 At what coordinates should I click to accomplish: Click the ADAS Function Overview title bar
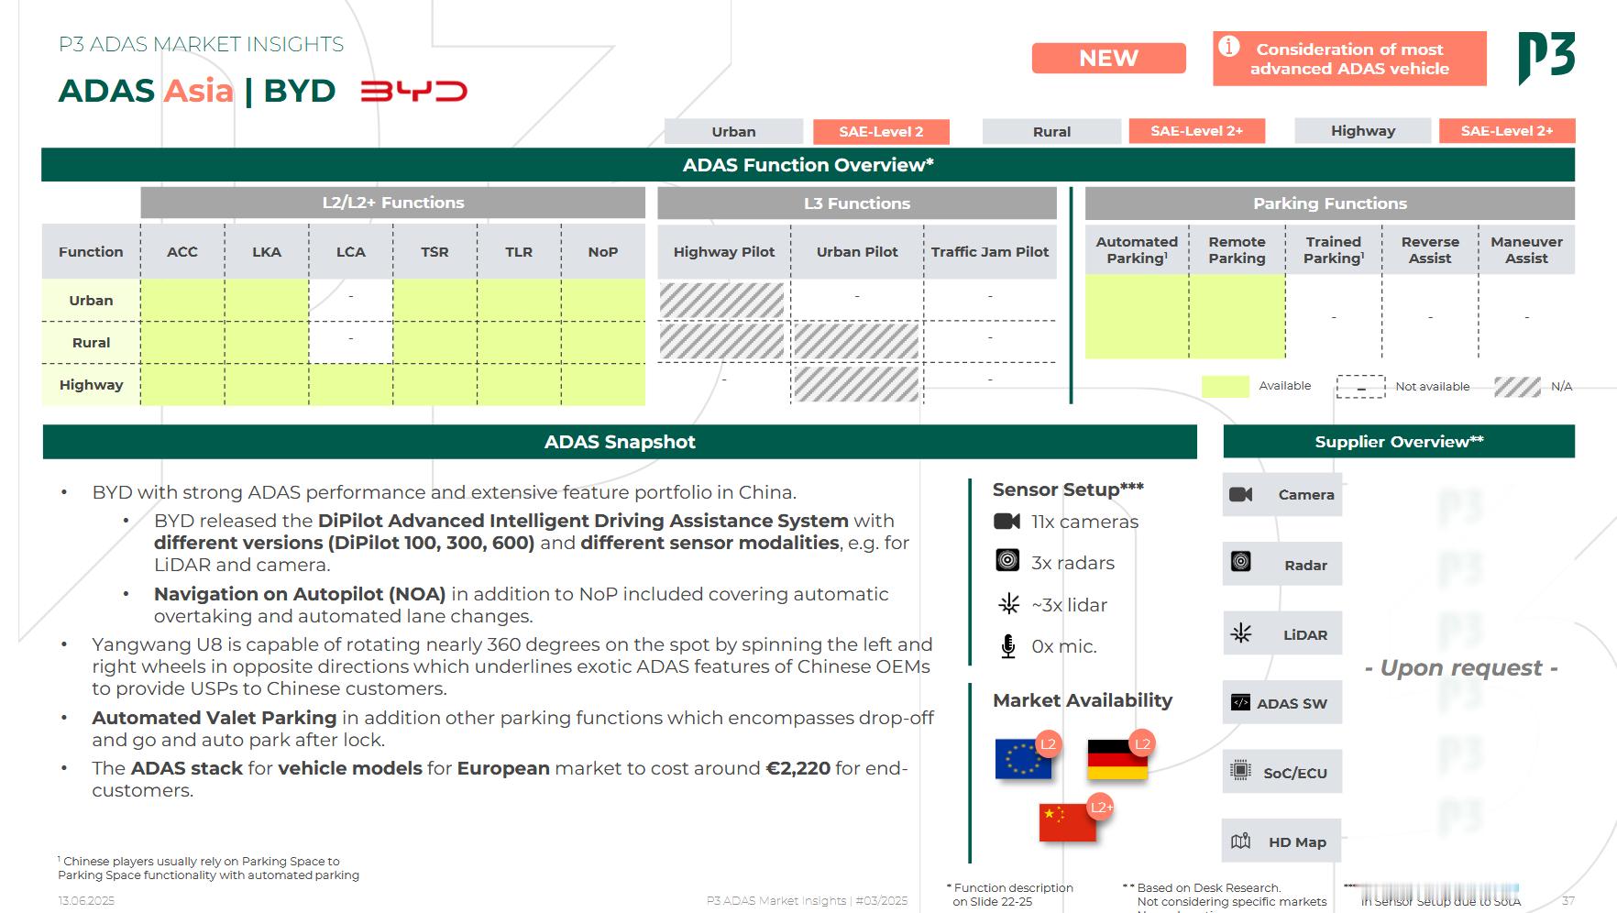click(808, 165)
